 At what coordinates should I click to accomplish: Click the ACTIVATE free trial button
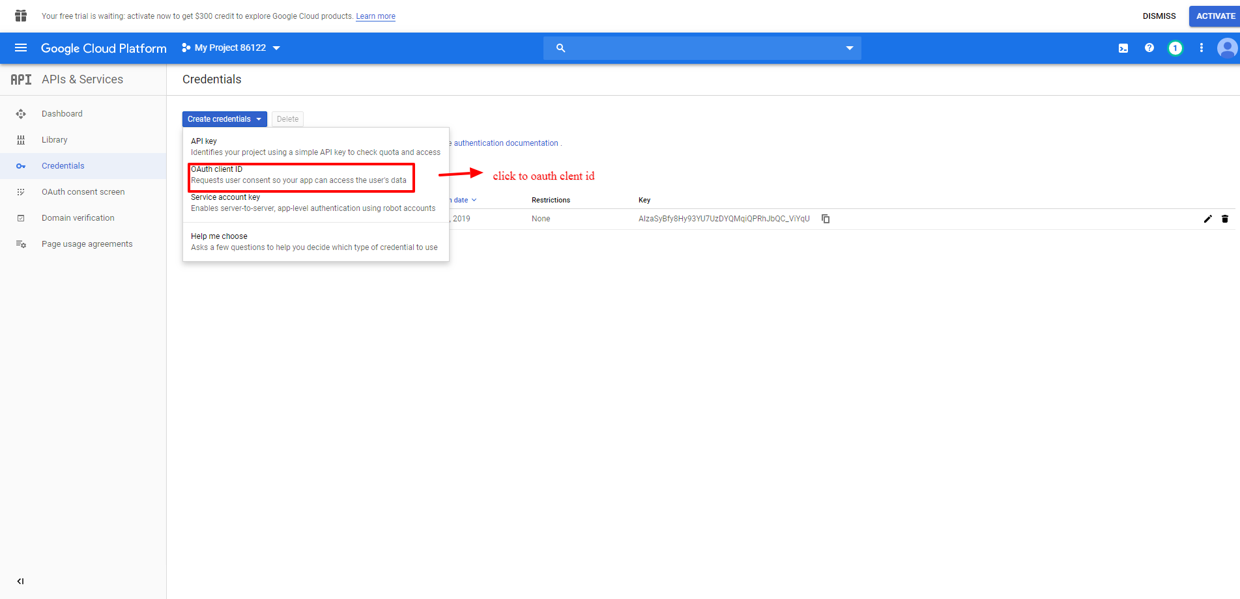[1215, 16]
